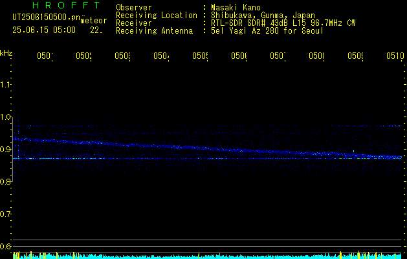Click the 0506 time axis marker

[x=239, y=56]
